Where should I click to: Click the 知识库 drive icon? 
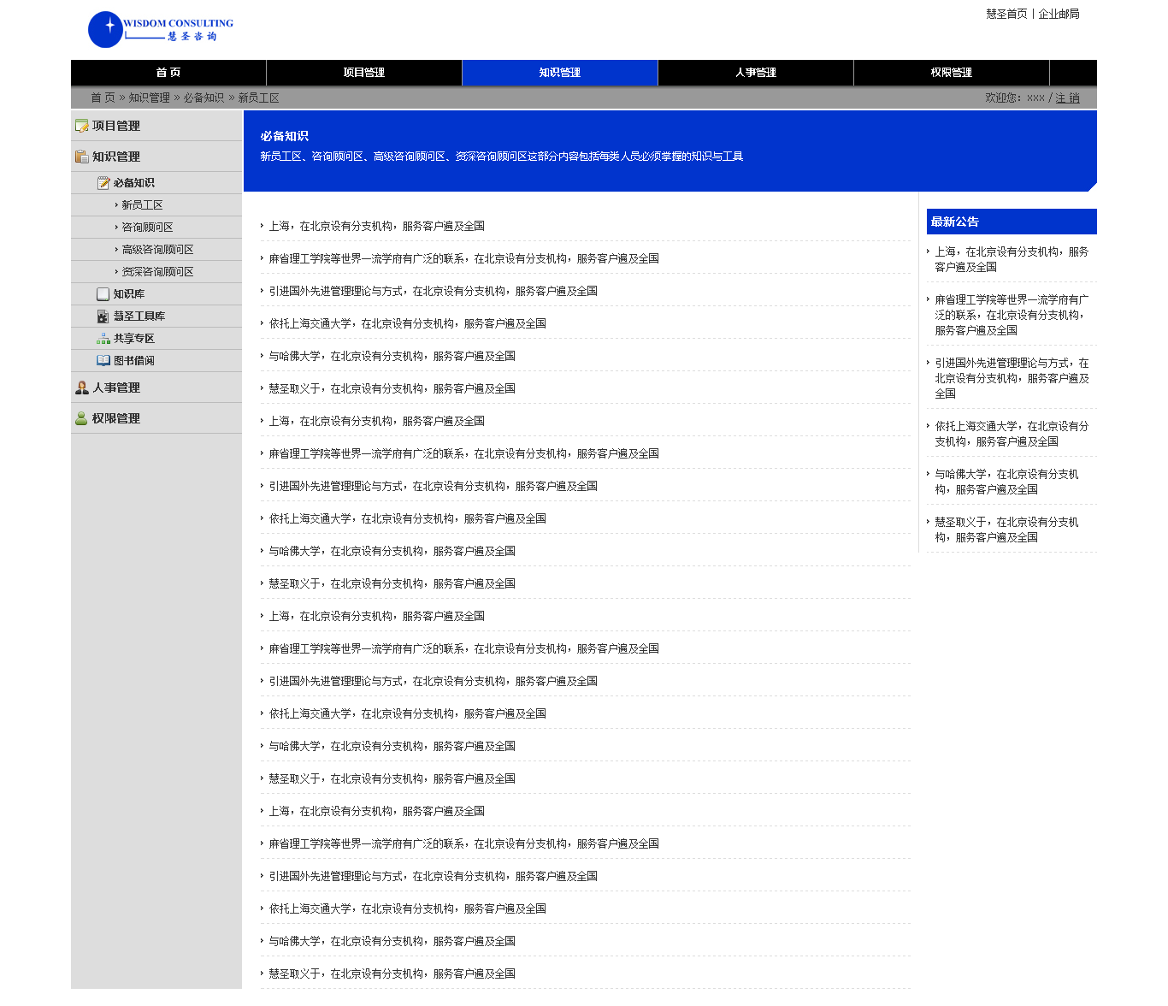103,294
